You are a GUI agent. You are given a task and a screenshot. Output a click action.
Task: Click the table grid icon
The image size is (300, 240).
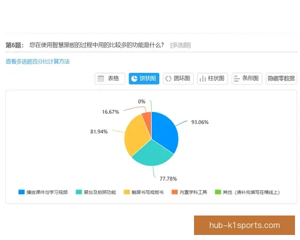100,78
